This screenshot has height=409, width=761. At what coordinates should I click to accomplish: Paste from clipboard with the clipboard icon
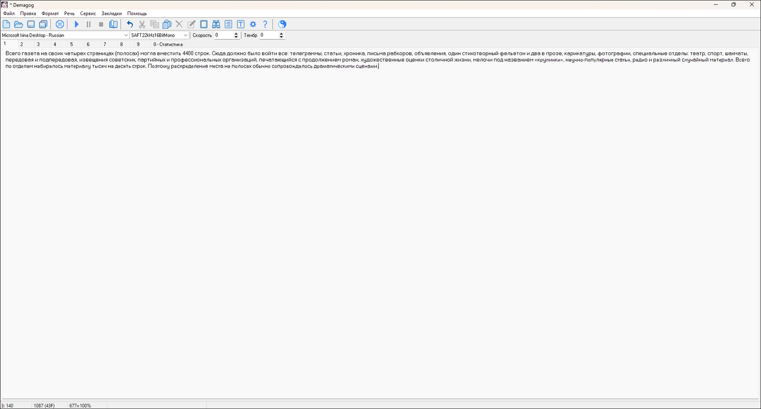[167, 24]
